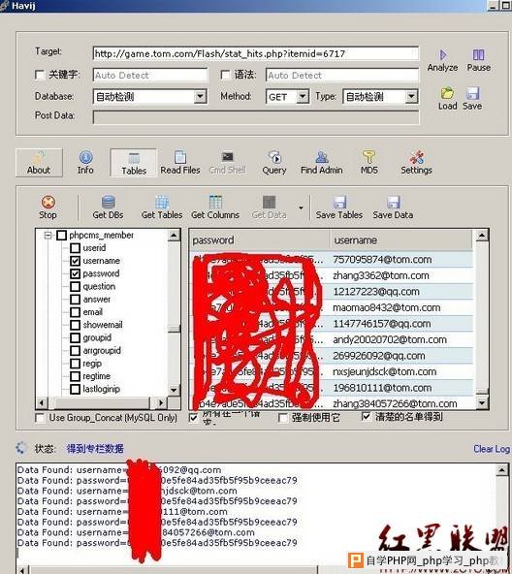The width and height of the screenshot is (512, 574).
Task: Click into the Target URL field
Action: point(256,54)
